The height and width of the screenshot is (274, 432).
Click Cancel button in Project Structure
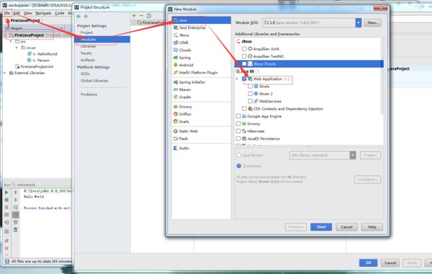click(390, 263)
